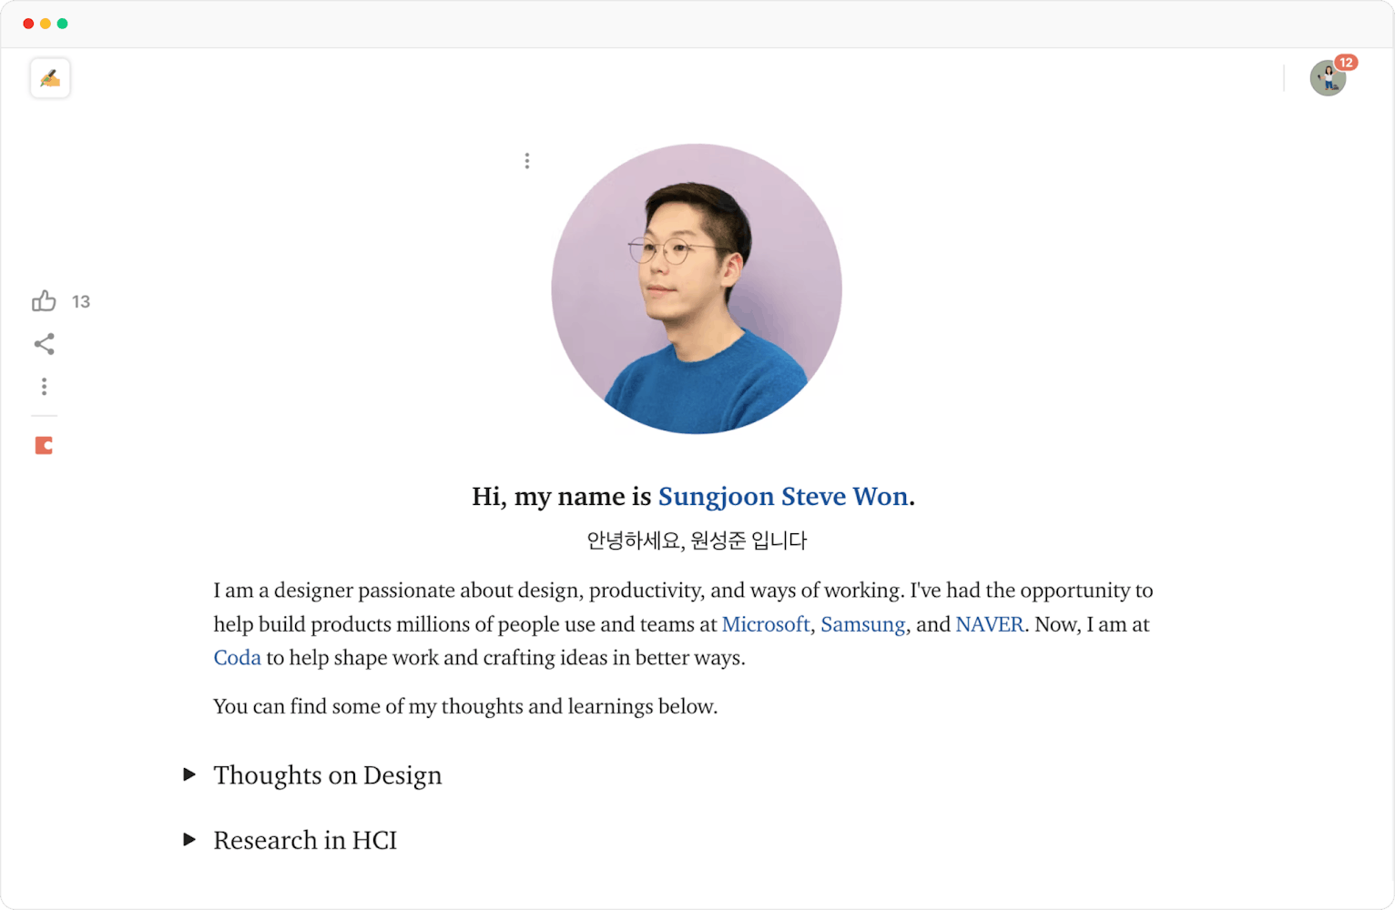Like the page with thumbs-up icon

click(x=44, y=301)
